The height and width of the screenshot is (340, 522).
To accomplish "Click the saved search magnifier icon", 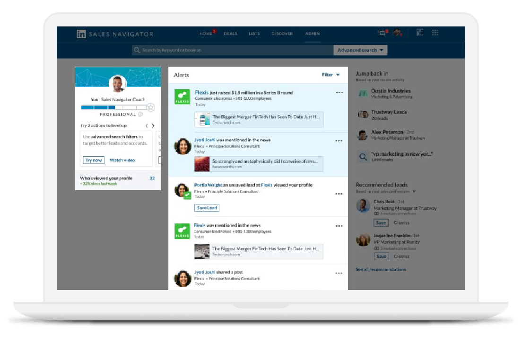I will click(x=363, y=156).
